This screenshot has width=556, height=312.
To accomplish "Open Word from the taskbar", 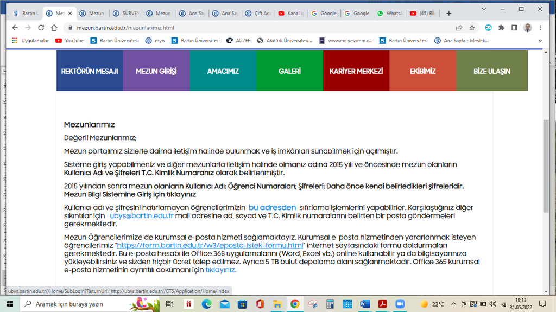I will 365,304.
